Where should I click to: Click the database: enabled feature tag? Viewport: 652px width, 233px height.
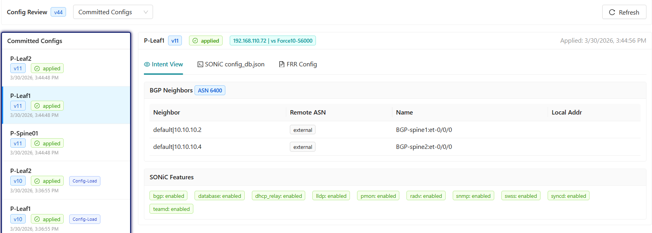pos(220,196)
